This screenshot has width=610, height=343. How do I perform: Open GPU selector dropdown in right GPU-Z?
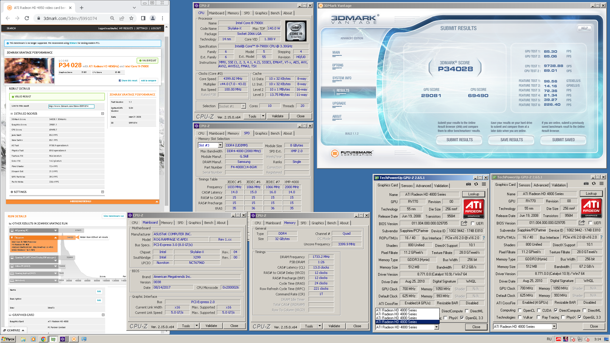554,326
